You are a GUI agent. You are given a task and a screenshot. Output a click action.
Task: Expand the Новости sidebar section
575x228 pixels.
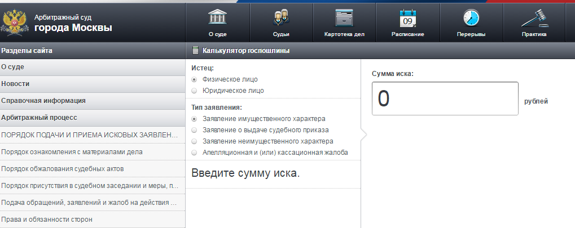coord(16,84)
